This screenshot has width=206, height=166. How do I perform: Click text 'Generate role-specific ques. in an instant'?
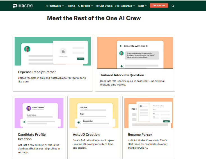click(124, 81)
